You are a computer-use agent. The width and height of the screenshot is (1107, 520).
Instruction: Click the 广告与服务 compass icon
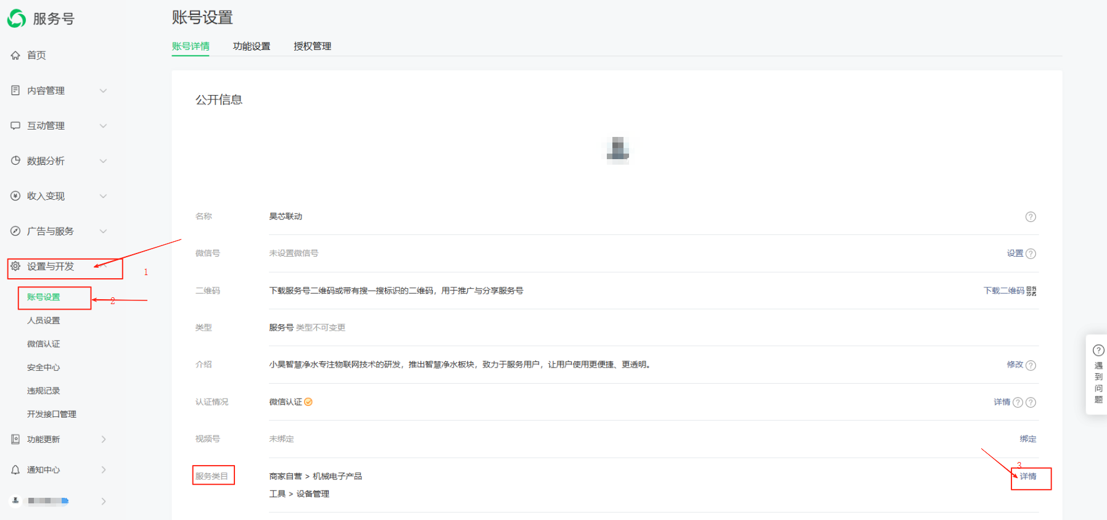pos(15,231)
